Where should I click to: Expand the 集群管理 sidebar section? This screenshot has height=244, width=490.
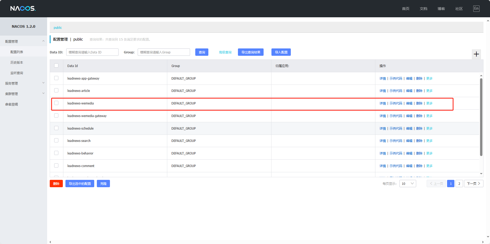(x=24, y=94)
